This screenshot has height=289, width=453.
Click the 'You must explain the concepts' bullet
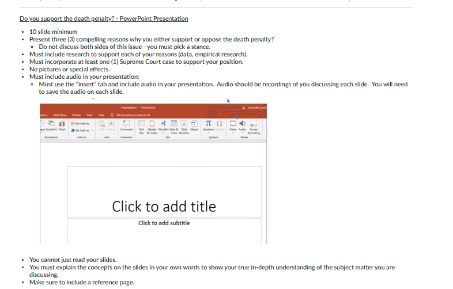point(212,271)
